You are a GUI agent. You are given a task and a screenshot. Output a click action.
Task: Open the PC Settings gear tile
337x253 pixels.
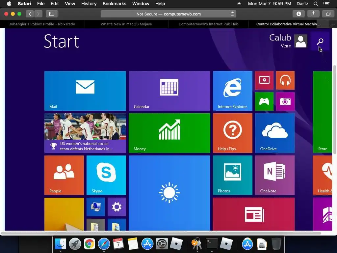coord(117,207)
